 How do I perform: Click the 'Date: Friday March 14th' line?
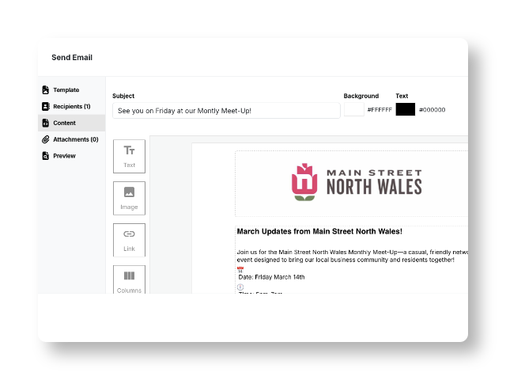(x=271, y=277)
